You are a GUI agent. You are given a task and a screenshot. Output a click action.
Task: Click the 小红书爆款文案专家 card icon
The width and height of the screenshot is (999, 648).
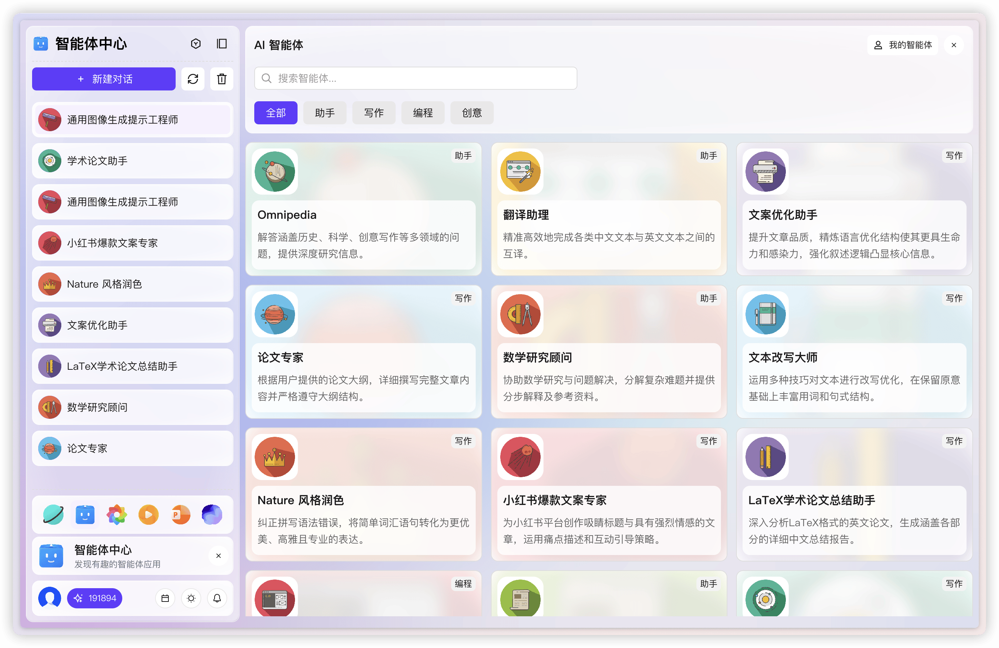click(x=520, y=457)
